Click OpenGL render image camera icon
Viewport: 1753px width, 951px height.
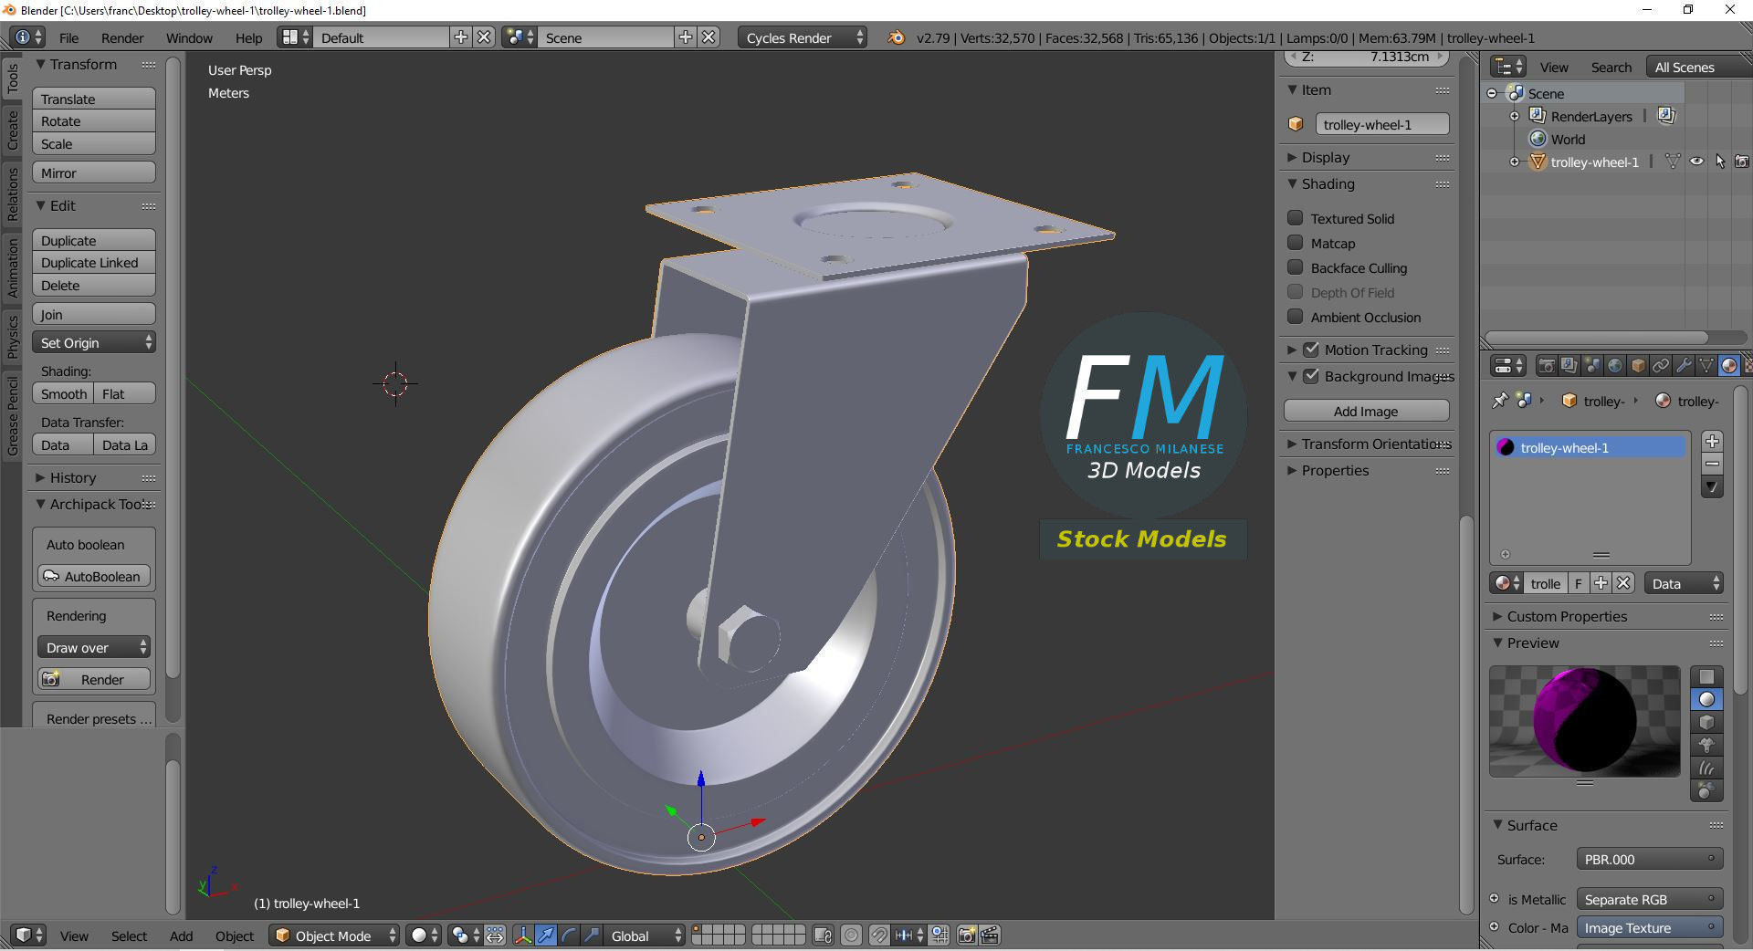click(967, 935)
